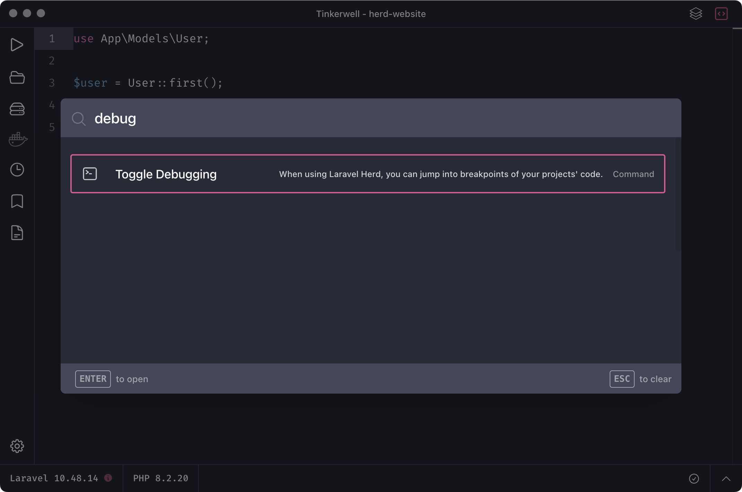Image resolution: width=742 pixels, height=492 pixels.
Task: Click line number 2 in gutter
Action: [52, 61]
